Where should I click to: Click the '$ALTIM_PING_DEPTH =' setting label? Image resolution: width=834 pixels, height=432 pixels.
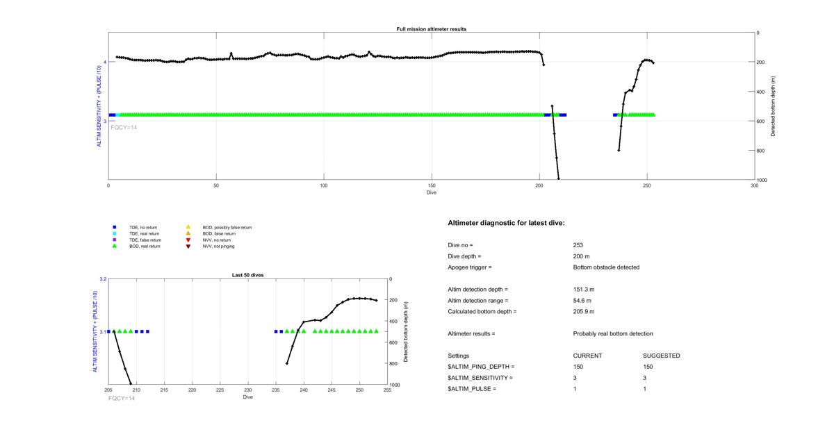(x=482, y=367)
